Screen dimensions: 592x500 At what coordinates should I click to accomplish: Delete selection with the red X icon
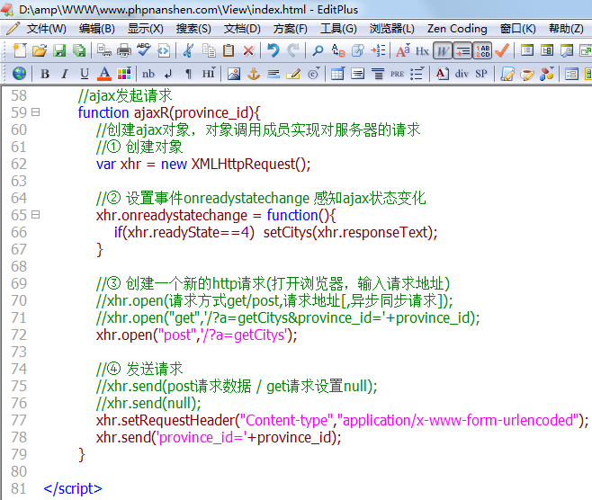coord(248,50)
